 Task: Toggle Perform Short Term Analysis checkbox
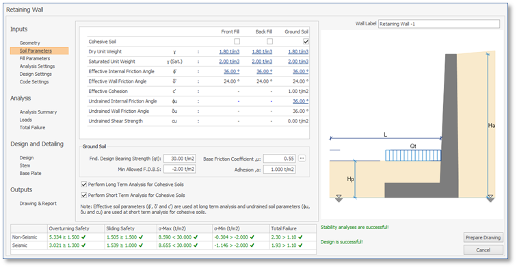tap(84, 195)
